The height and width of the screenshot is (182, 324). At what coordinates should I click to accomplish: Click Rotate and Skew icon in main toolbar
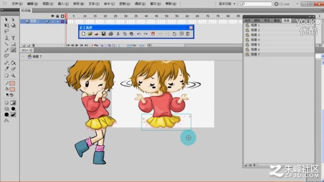coord(174,34)
